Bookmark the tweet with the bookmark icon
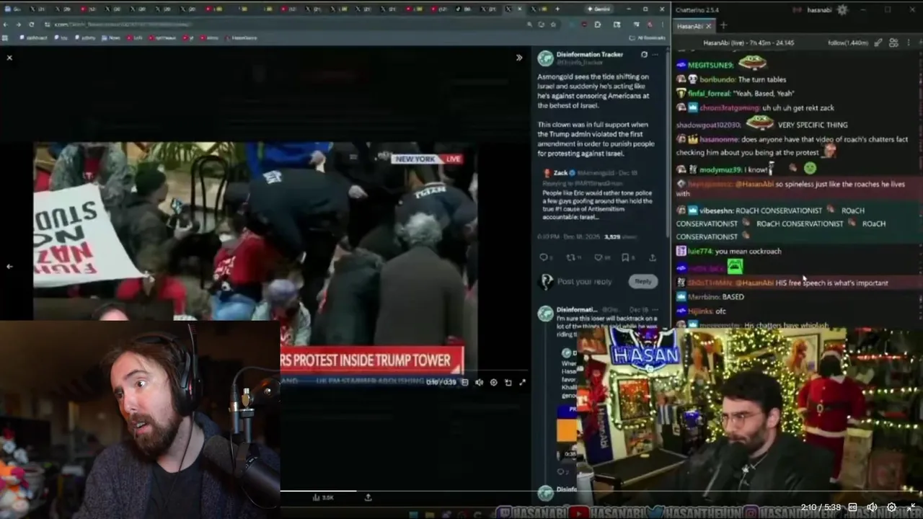 (x=625, y=257)
